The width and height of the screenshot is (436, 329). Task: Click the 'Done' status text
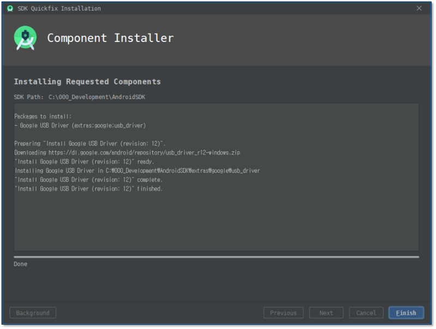(21, 264)
